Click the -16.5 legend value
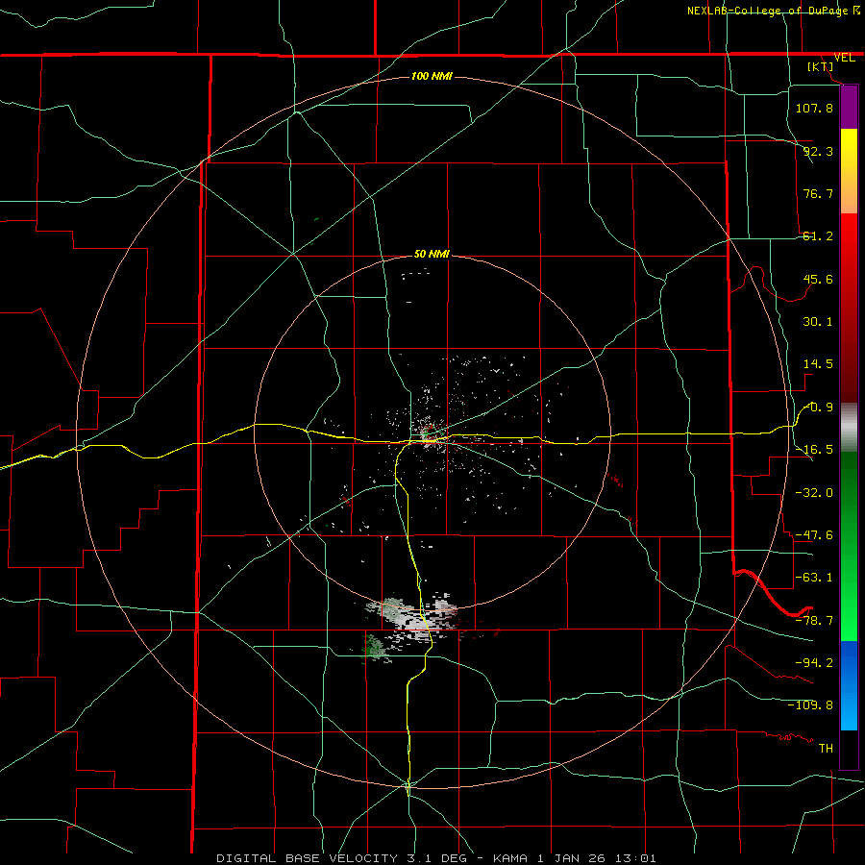This screenshot has height=865, width=865. (x=814, y=450)
